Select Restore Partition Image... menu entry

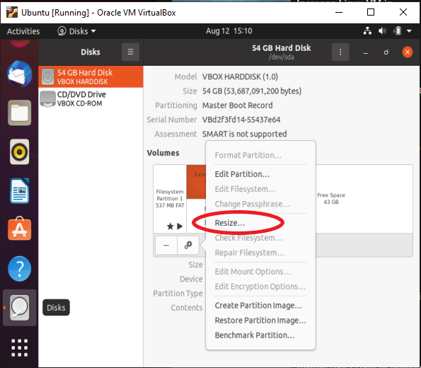coord(260,320)
